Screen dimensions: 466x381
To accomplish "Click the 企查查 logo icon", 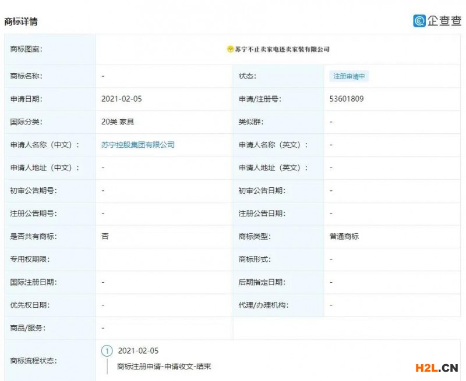I will click(419, 21).
